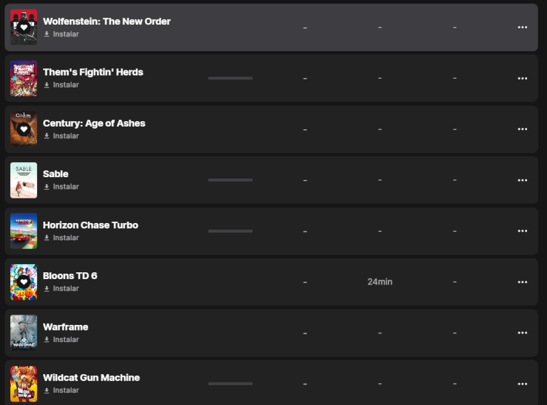
Task: Click download icon under Horizon Chase Turbo
Action: [46, 238]
